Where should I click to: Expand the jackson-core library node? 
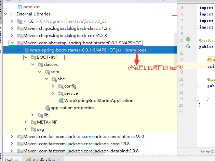[x=12, y=144]
